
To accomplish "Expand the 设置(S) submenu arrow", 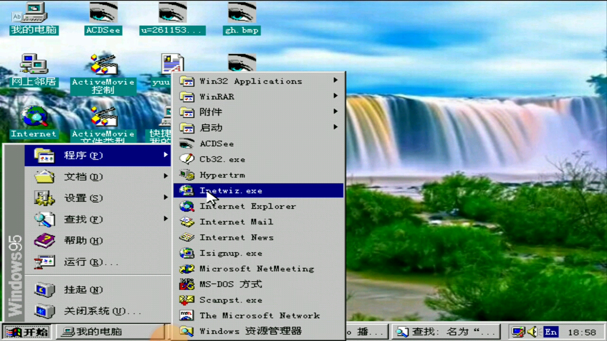I will (166, 197).
